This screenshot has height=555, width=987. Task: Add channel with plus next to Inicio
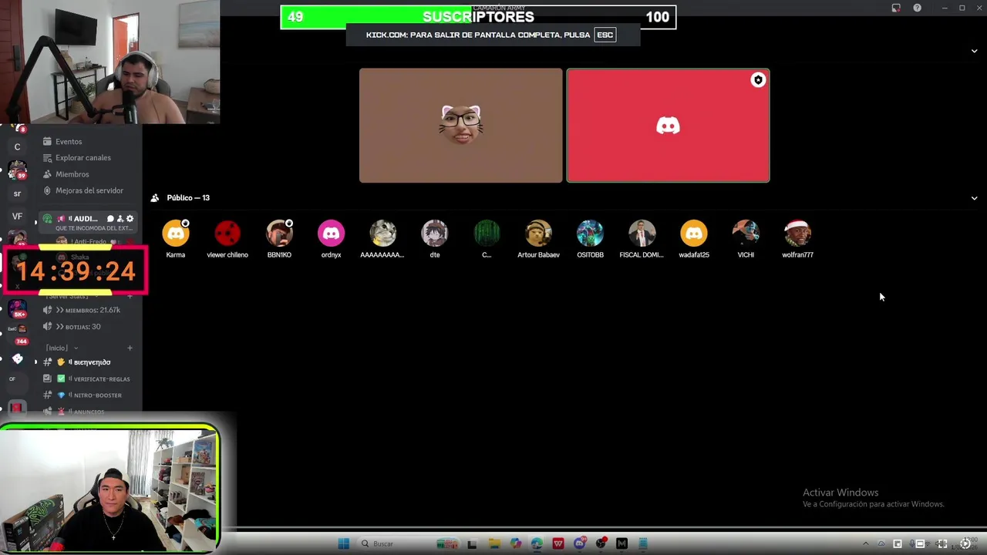(x=130, y=348)
